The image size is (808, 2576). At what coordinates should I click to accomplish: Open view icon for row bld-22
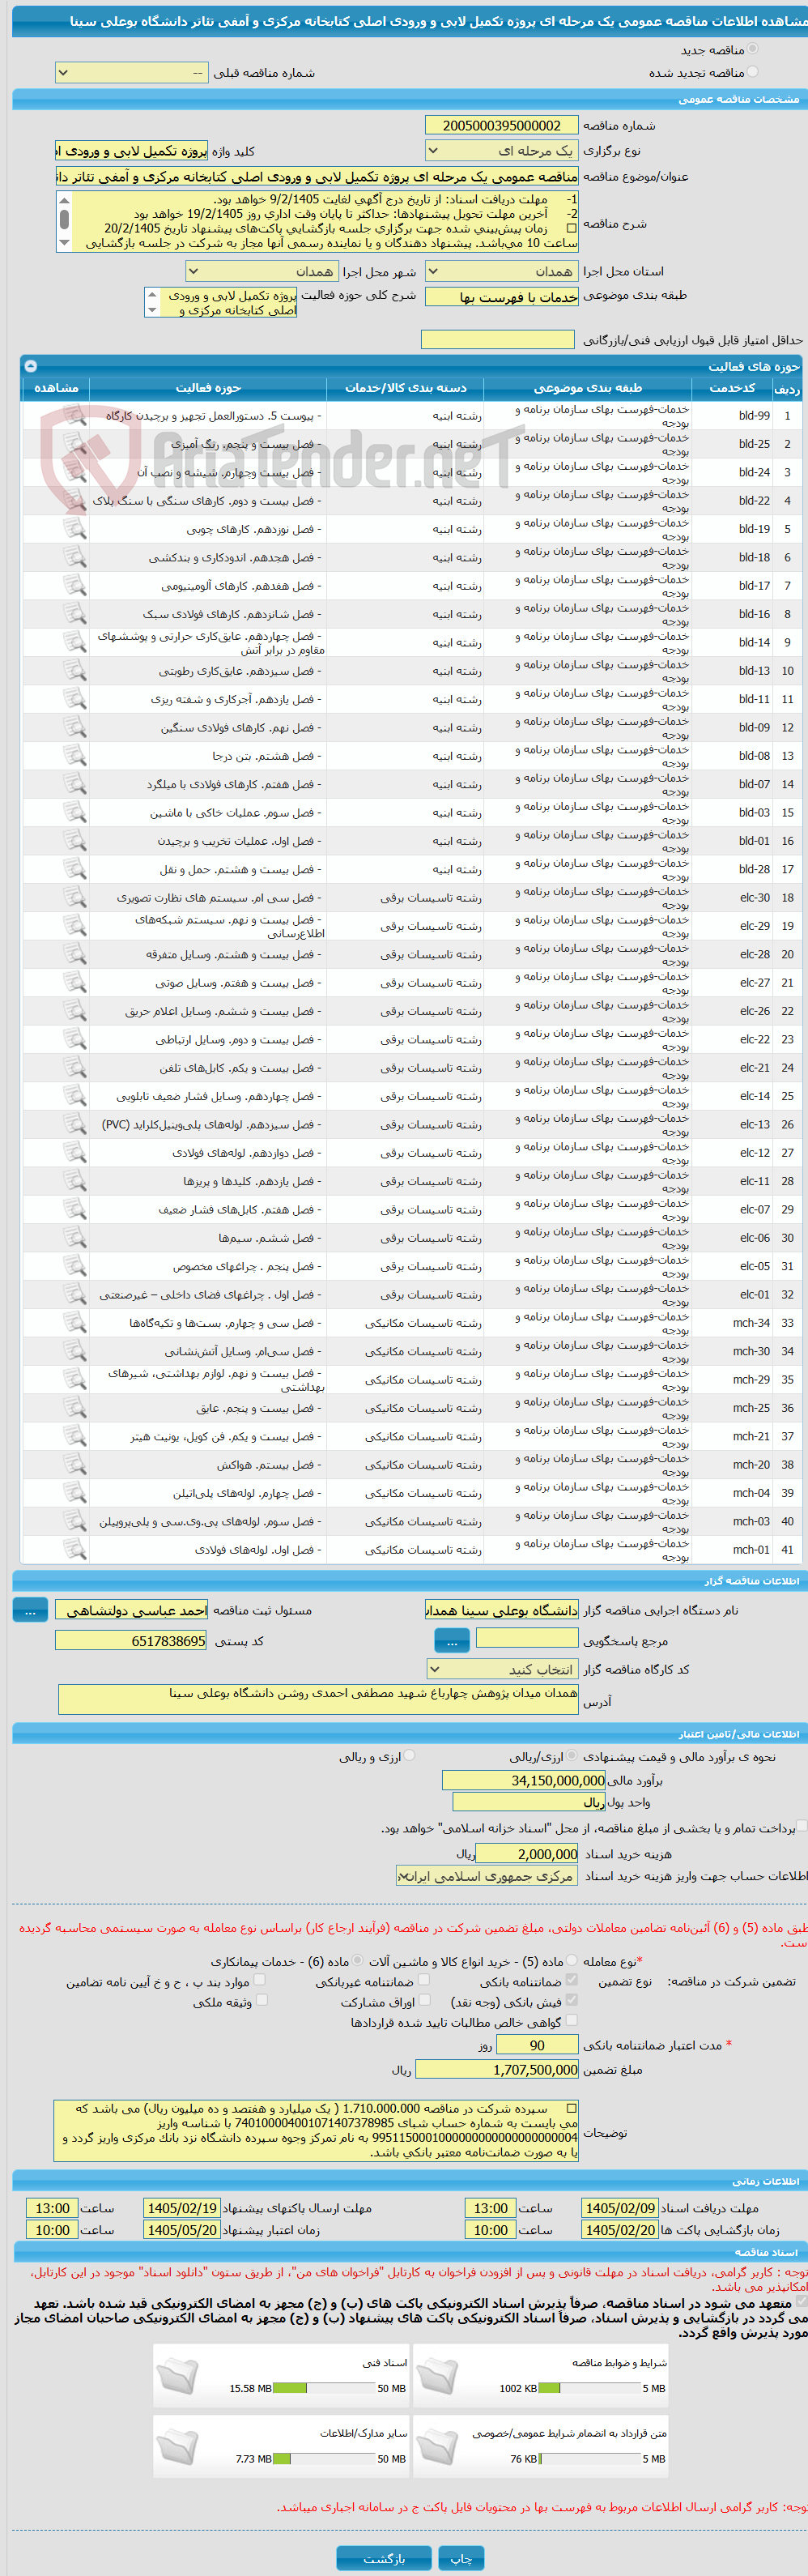point(74,500)
